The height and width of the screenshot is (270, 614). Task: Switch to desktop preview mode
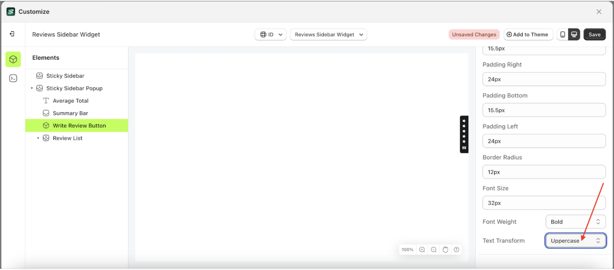pos(574,34)
